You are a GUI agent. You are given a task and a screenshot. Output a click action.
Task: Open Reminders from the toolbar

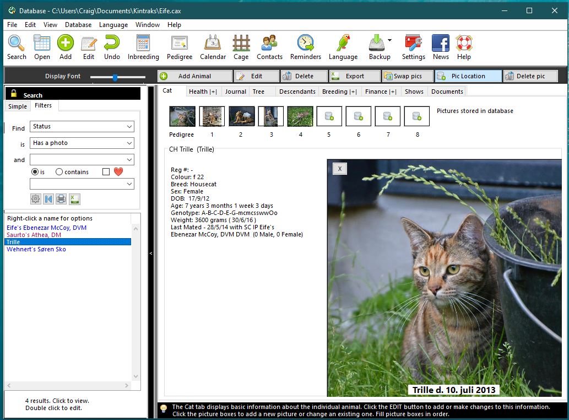(x=305, y=47)
